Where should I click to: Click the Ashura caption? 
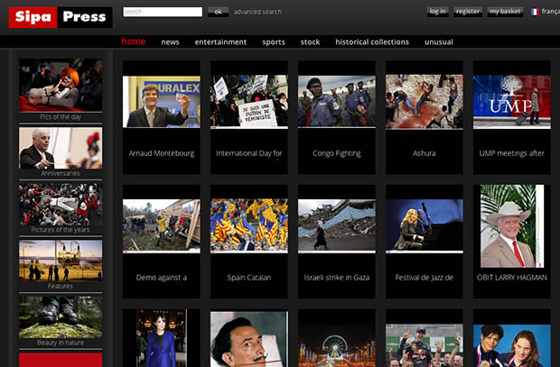425,153
